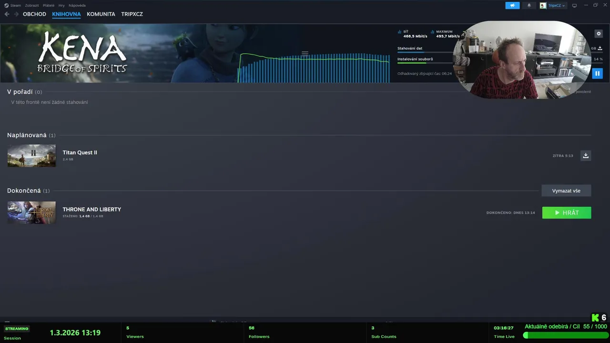Viewport: 610px width, 343px height.
Task: Open the Přátelé menu
Action: pyautogui.click(x=49, y=5)
